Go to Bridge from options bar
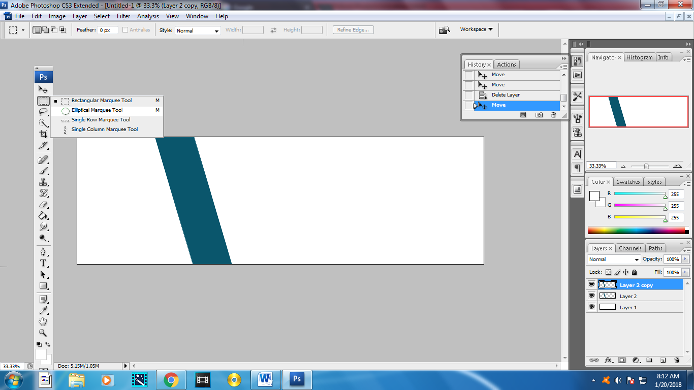This screenshot has width=694, height=390. pyautogui.click(x=445, y=30)
